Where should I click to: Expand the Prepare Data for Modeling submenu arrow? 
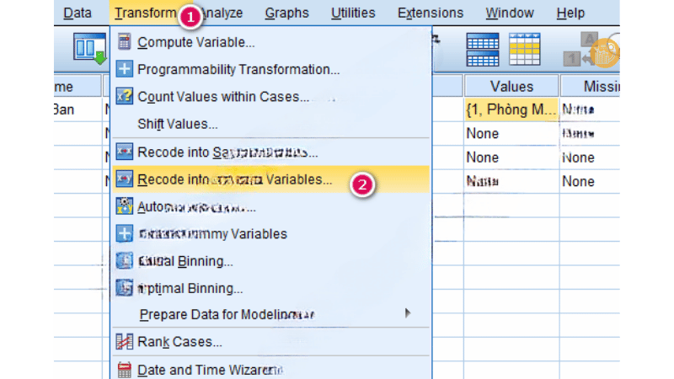[408, 313]
